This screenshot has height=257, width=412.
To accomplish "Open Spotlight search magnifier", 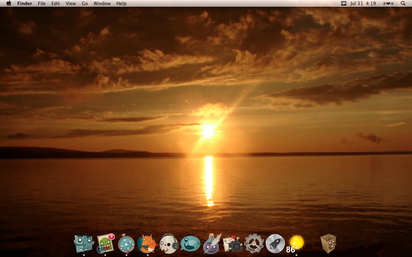I will (x=403, y=3).
